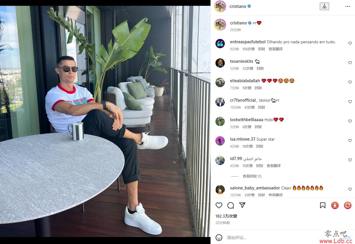Click the download button in header
Screen dimensions: 355x244
[324, 6]
